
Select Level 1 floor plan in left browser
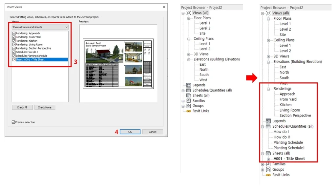click(x=205, y=23)
